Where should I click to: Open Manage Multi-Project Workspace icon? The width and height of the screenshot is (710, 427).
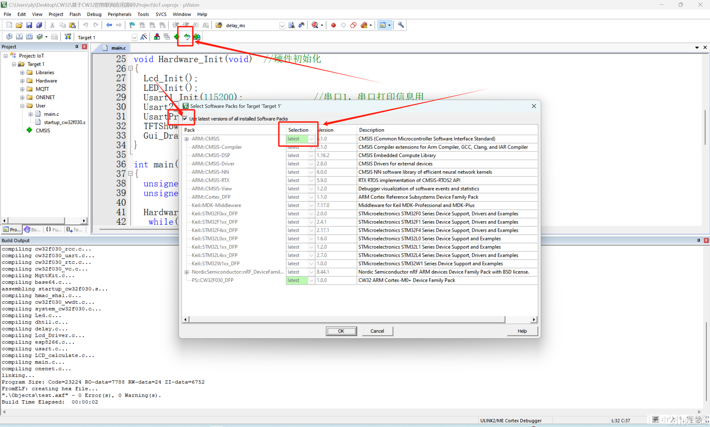point(167,37)
